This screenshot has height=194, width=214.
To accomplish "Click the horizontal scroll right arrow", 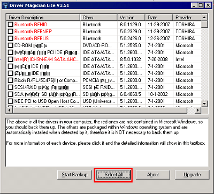I will tap(198, 110).
